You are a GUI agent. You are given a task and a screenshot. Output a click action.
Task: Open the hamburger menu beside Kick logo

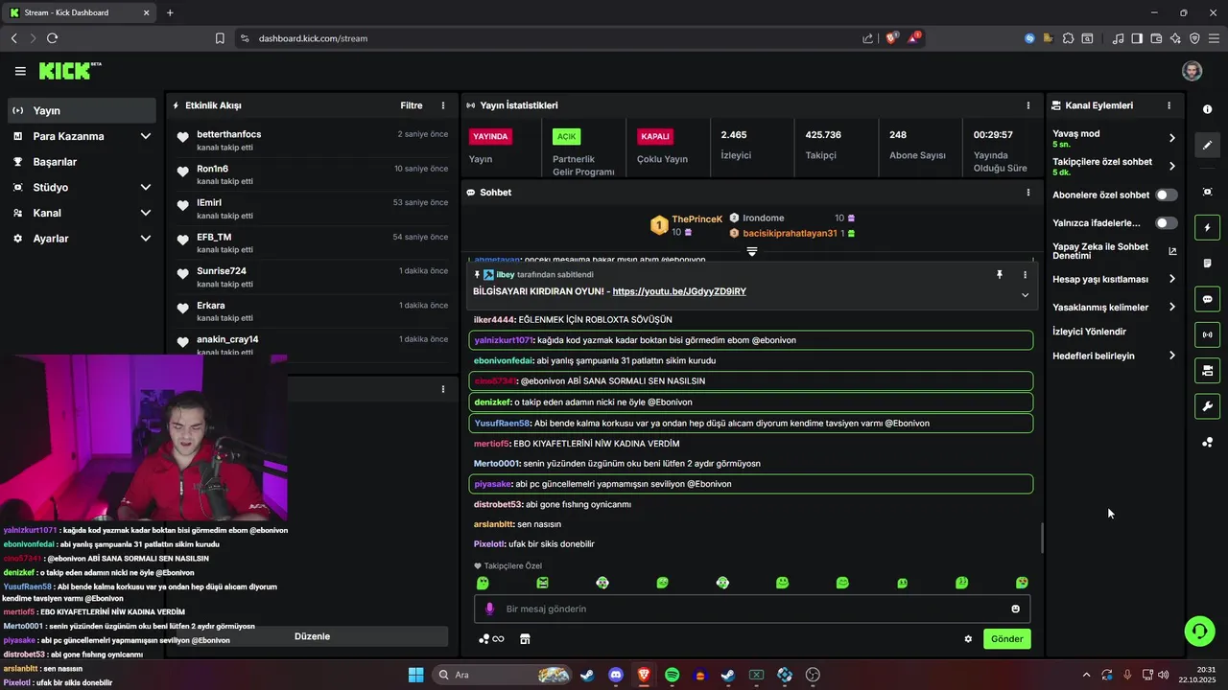click(x=20, y=71)
